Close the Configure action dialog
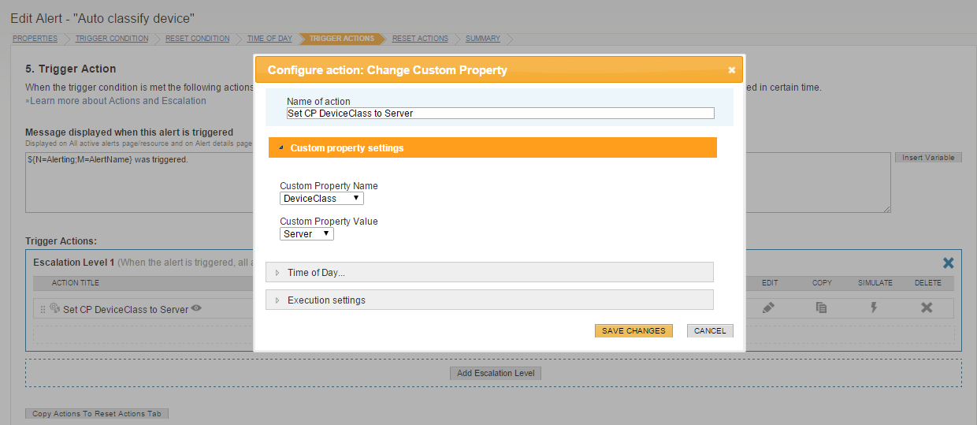The height and width of the screenshot is (425, 977). pyautogui.click(x=731, y=70)
